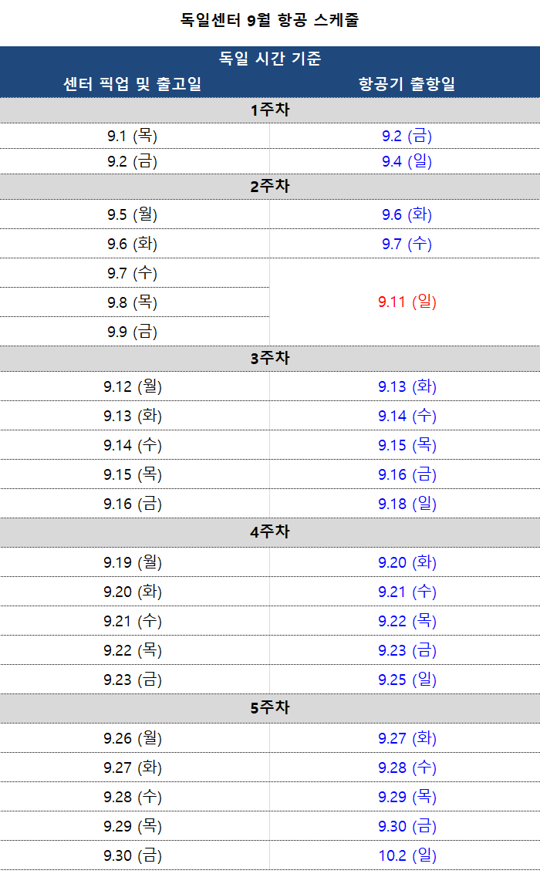
Task: Click flight date 10.2 (일)
Action: point(407,855)
